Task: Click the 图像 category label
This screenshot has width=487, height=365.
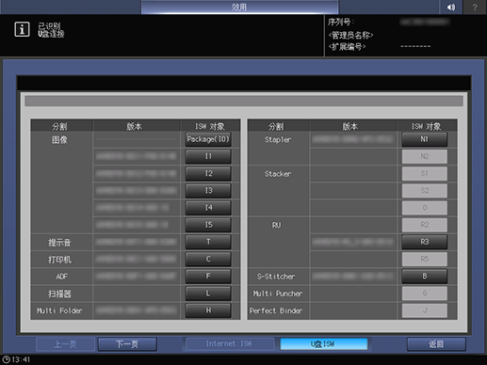Action: click(x=59, y=140)
